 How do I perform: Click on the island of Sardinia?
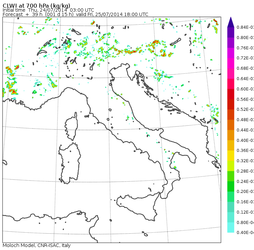point(70,164)
